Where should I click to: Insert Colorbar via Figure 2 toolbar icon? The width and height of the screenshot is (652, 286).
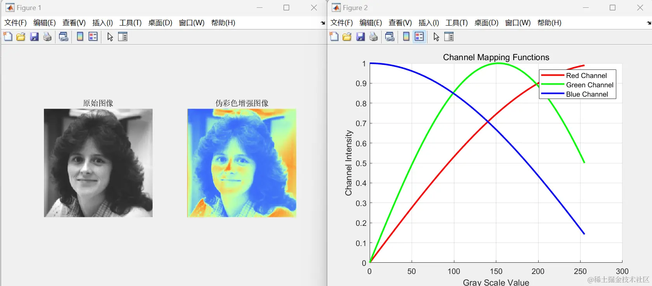(x=406, y=37)
